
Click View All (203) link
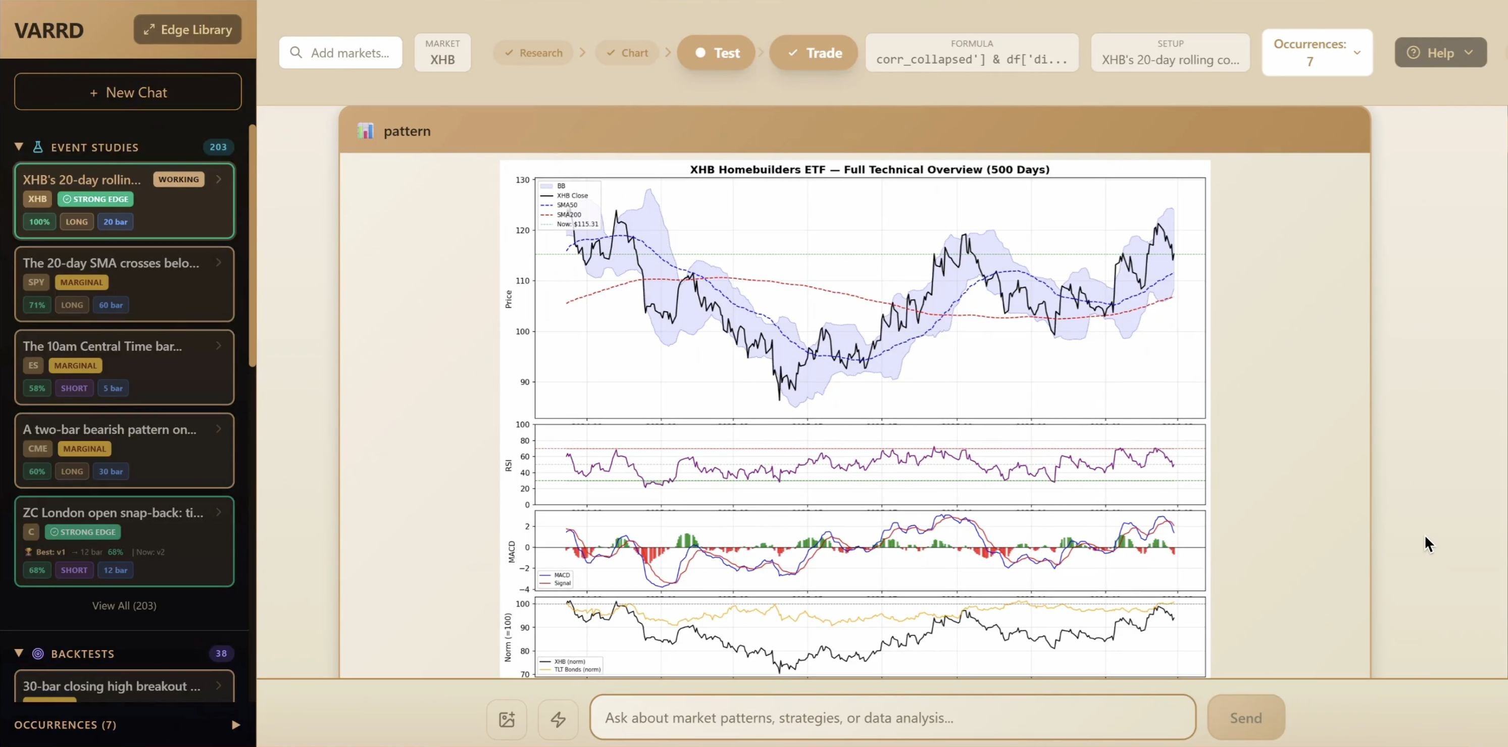click(x=124, y=606)
